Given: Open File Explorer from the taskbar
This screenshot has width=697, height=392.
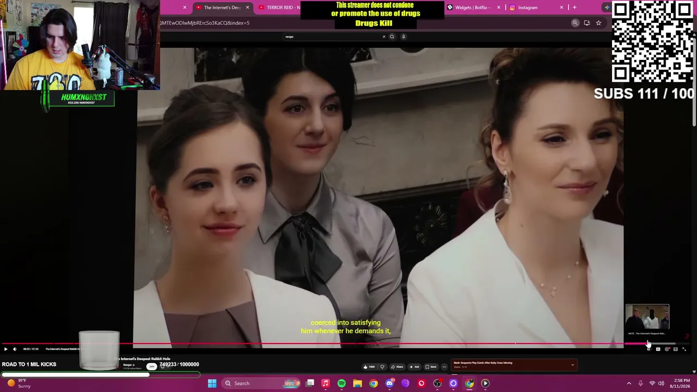Looking at the screenshot, I should (357, 383).
